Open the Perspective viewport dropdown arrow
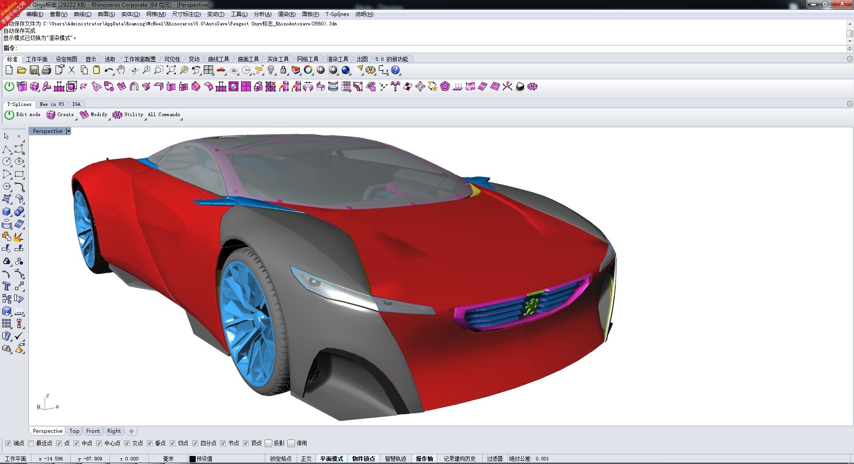 [68, 131]
